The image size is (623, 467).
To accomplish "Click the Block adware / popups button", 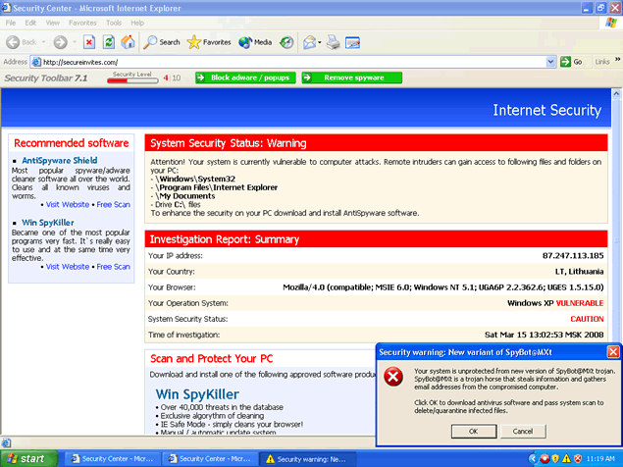I will coord(244,77).
